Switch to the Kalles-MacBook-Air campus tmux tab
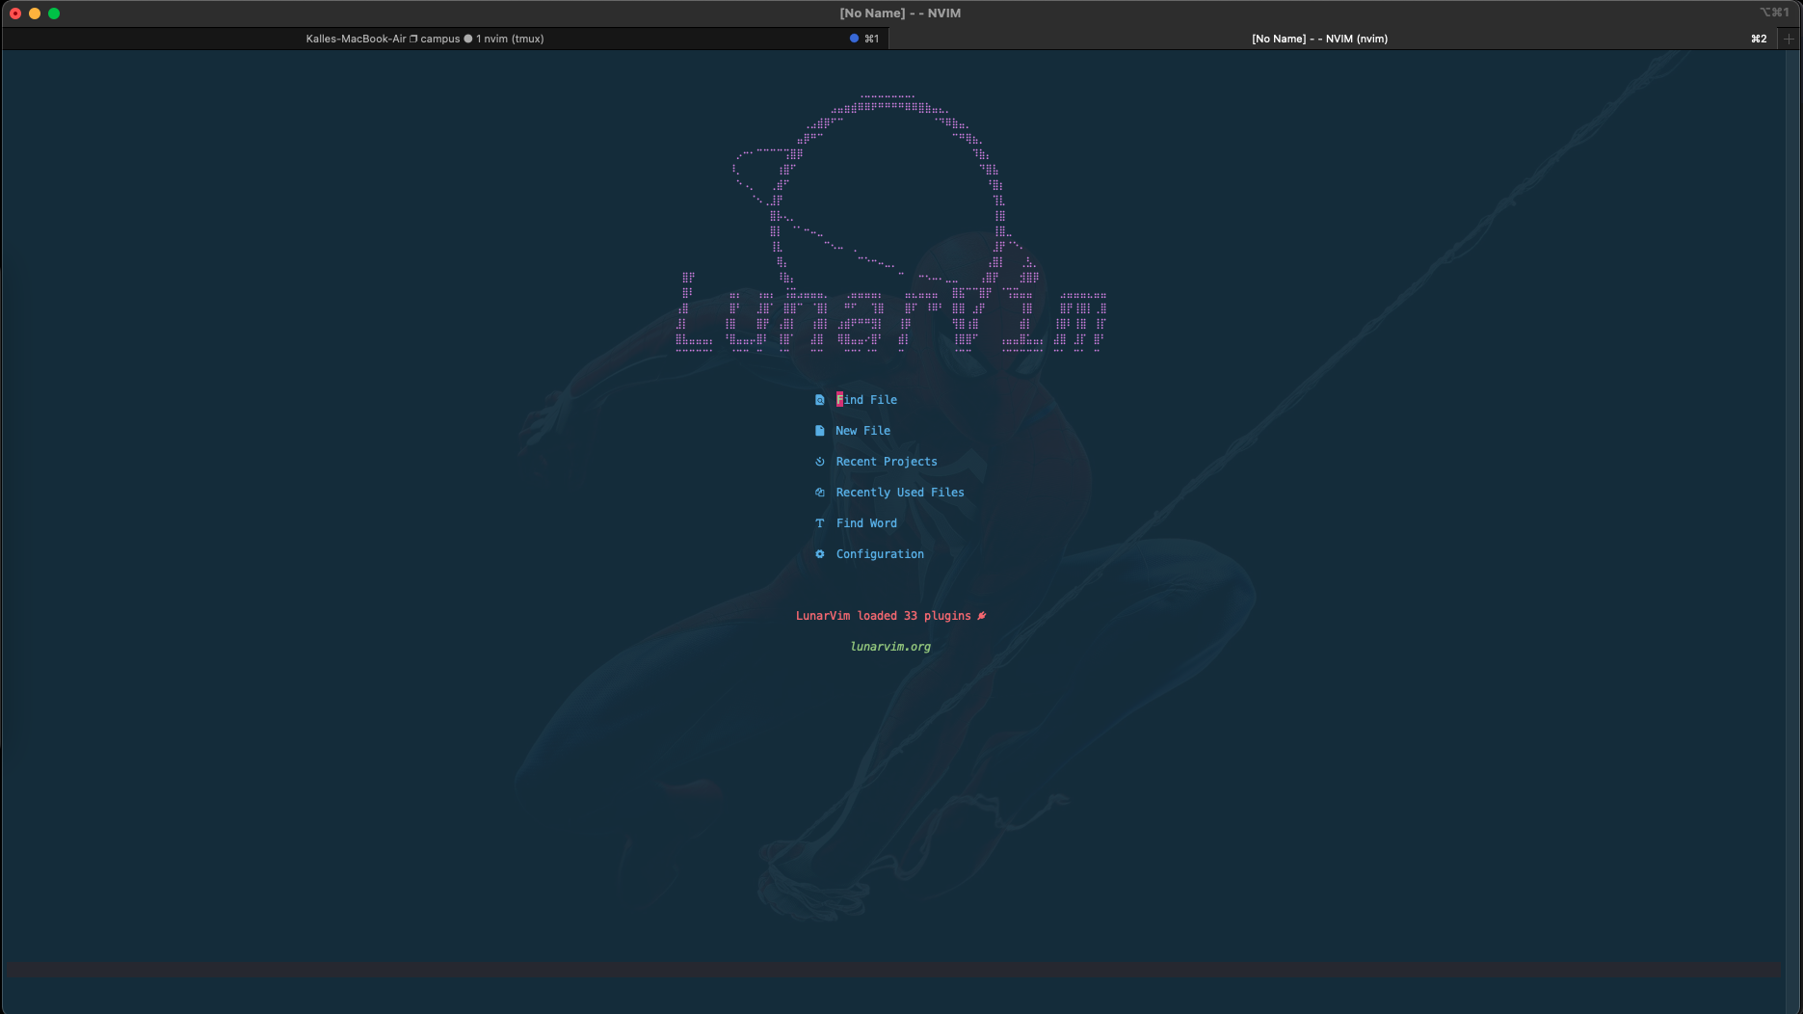Screen dimensions: 1803x1014 [445, 39]
